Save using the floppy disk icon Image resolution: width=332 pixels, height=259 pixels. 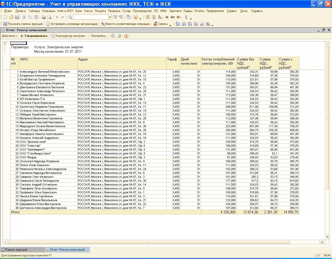click(x=17, y=17)
